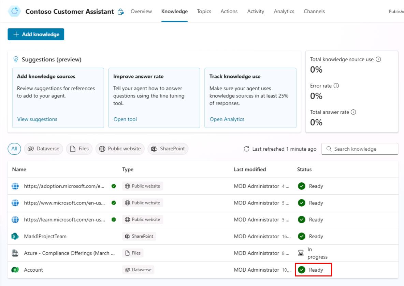
Task: Click the green Ready status check for Mark8ProjectTeam
Action: [302, 236]
